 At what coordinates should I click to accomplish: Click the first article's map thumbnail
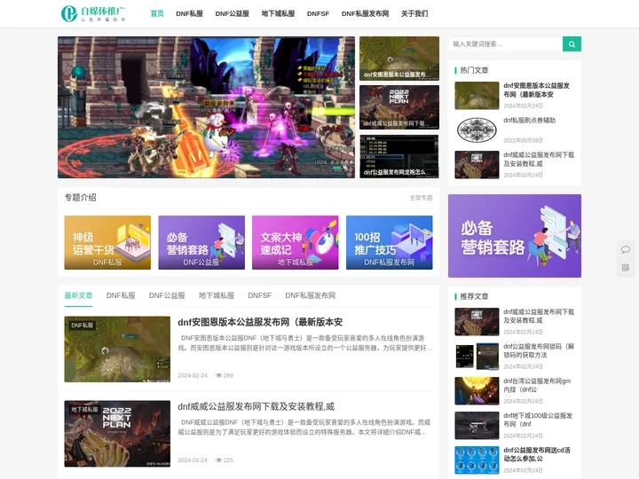coord(117,349)
